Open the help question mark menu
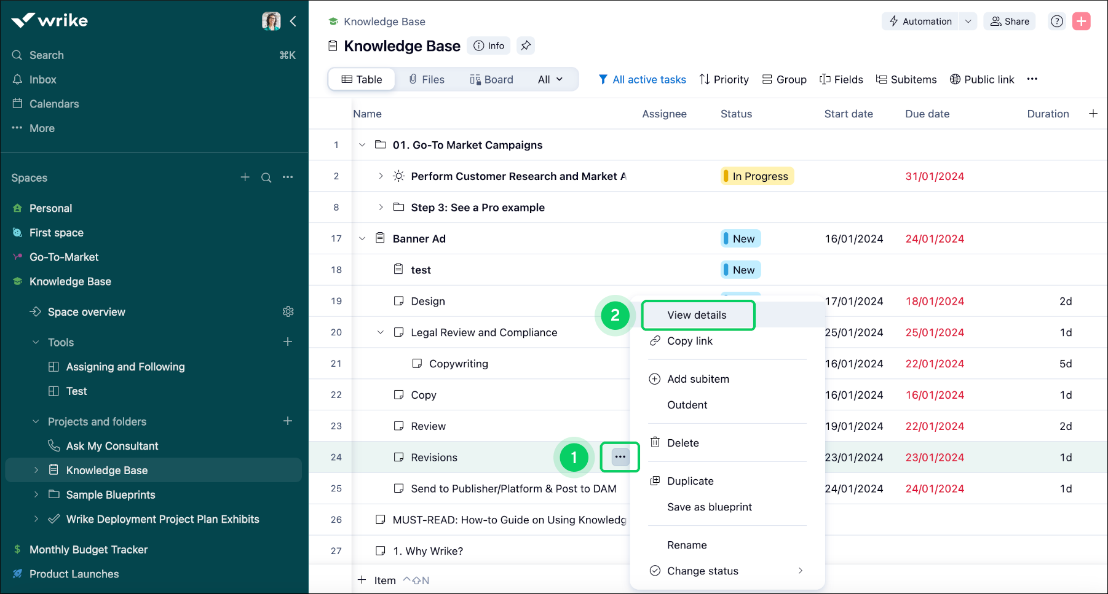The width and height of the screenshot is (1108, 594). [1057, 21]
